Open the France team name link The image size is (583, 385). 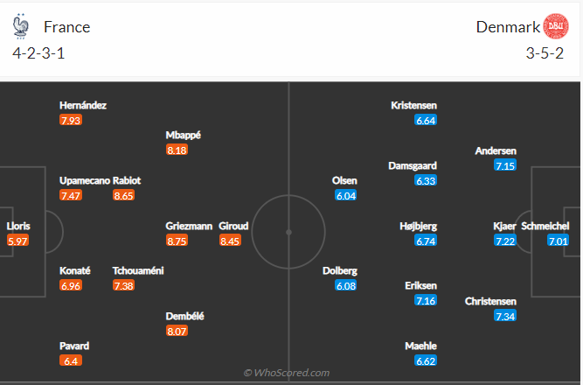[x=66, y=27]
